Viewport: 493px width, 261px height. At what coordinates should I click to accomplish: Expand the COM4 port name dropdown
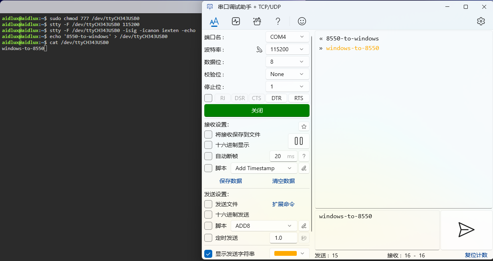[x=287, y=37]
